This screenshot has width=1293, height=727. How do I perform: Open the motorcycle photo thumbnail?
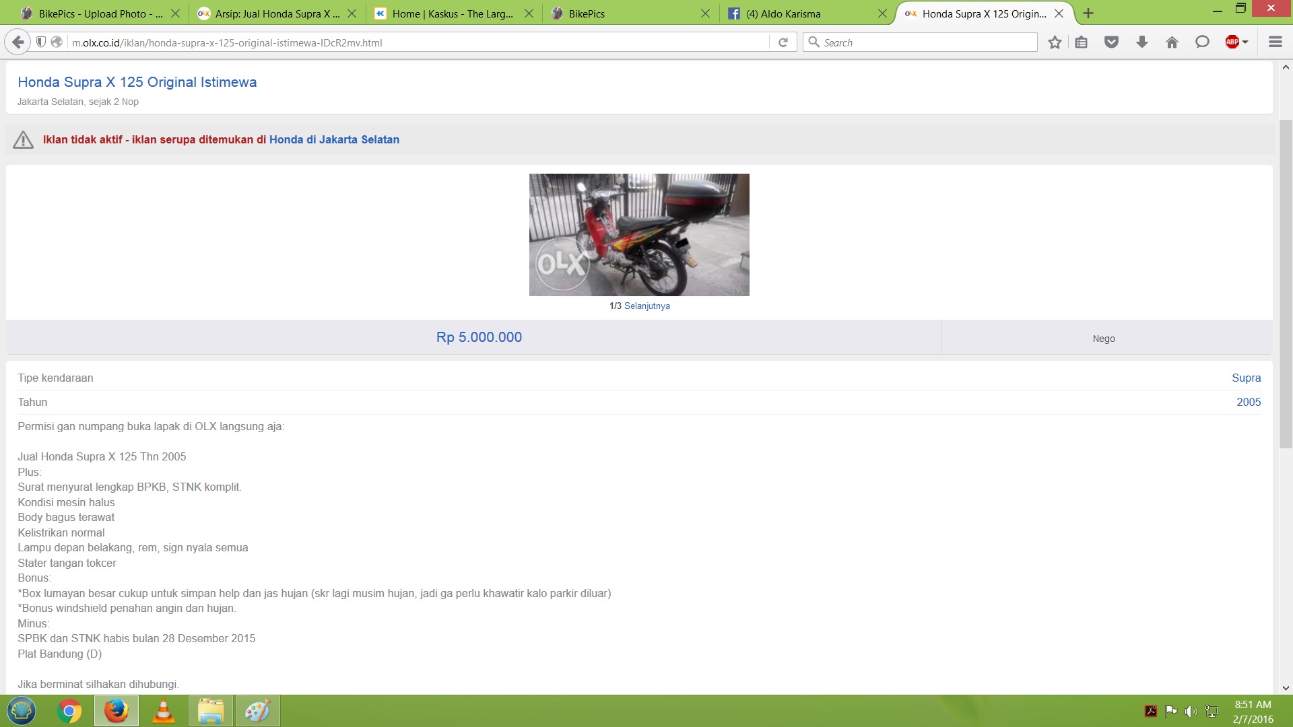(x=639, y=235)
